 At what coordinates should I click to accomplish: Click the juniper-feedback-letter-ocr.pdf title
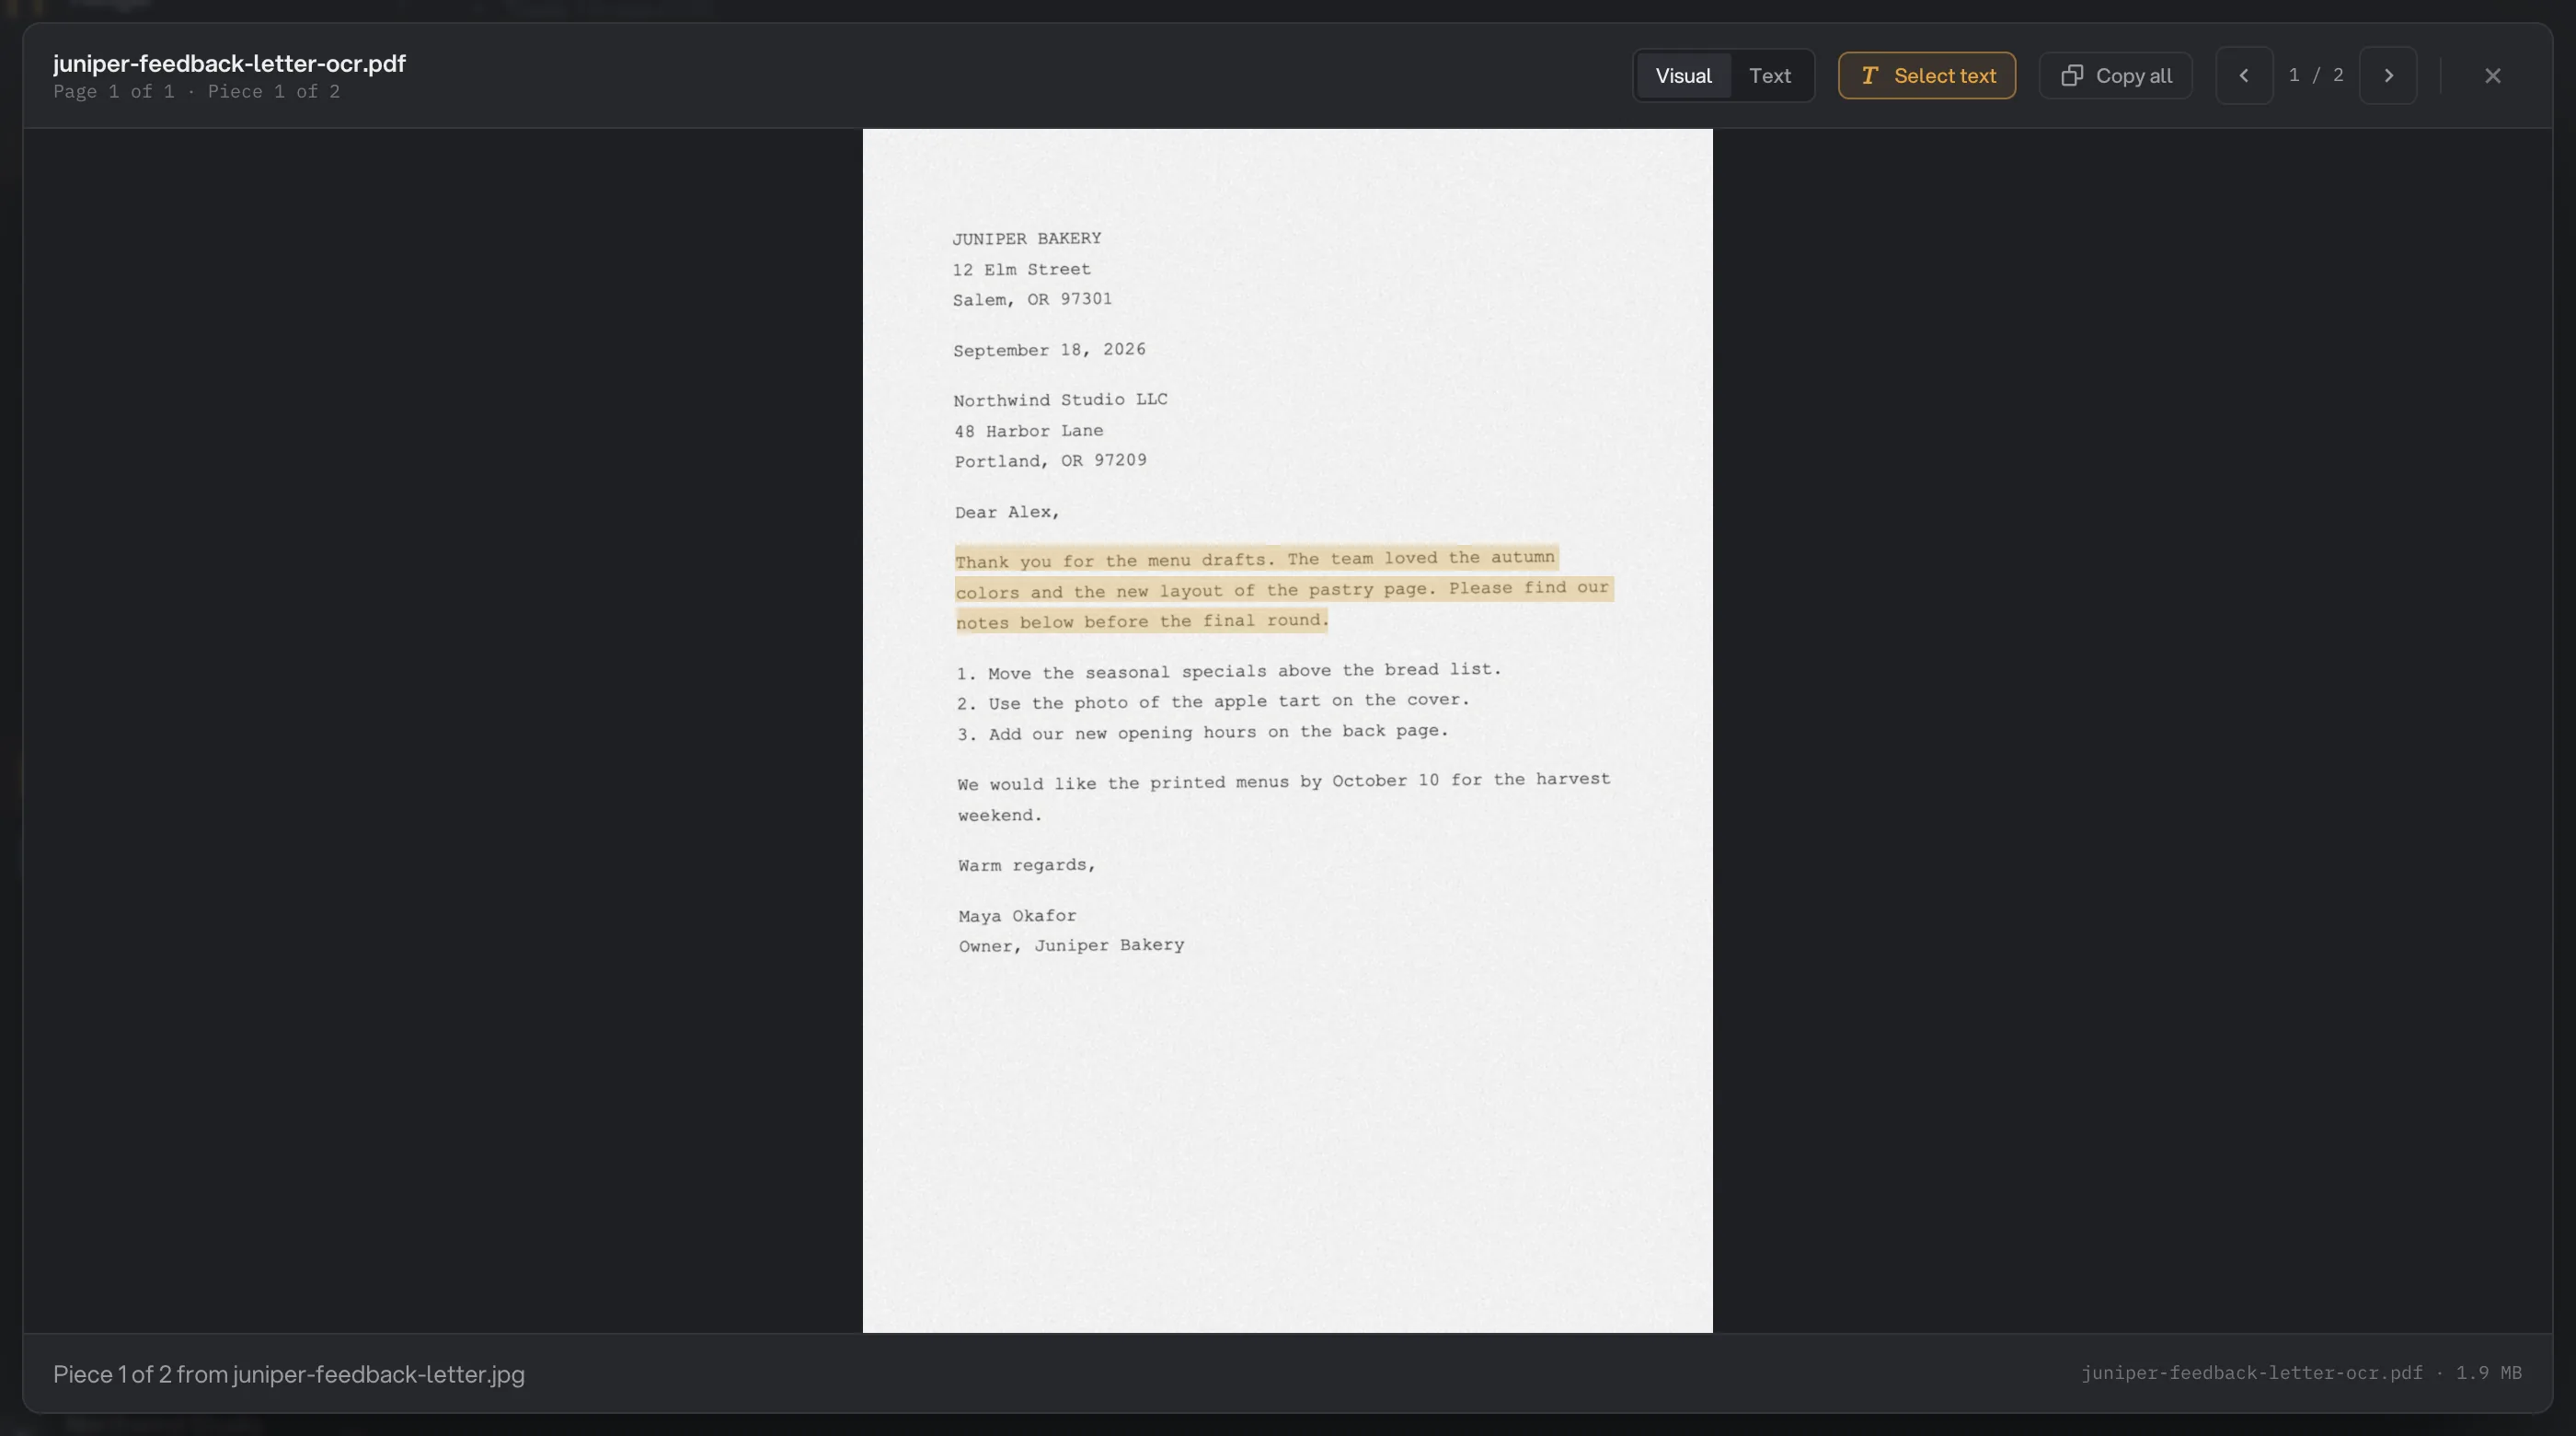tap(229, 63)
